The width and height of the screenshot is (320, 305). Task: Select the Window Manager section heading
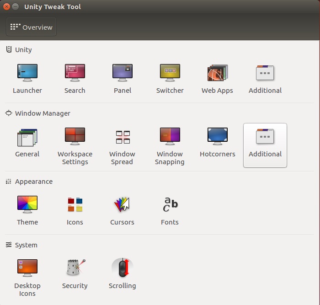pyautogui.click(x=38, y=113)
